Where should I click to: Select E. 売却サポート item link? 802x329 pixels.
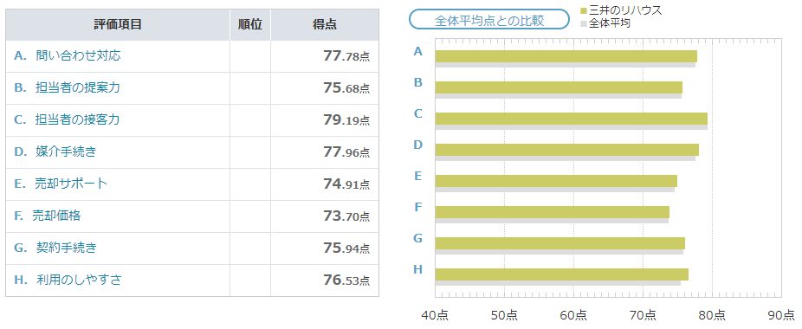[61, 184]
